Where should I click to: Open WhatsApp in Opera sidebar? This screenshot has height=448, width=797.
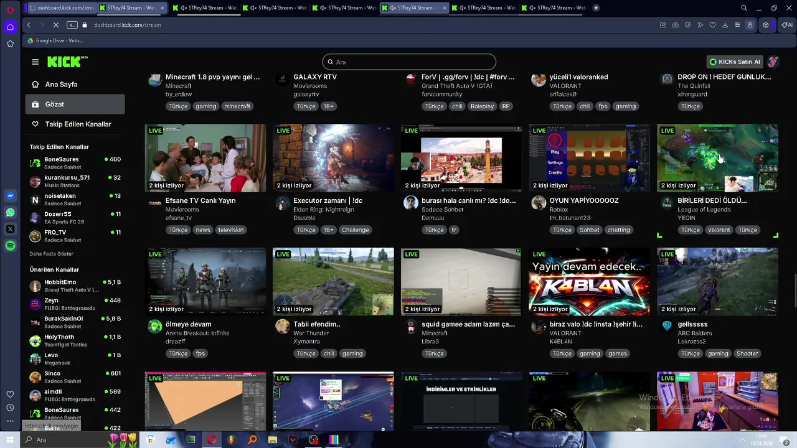tap(10, 213)
